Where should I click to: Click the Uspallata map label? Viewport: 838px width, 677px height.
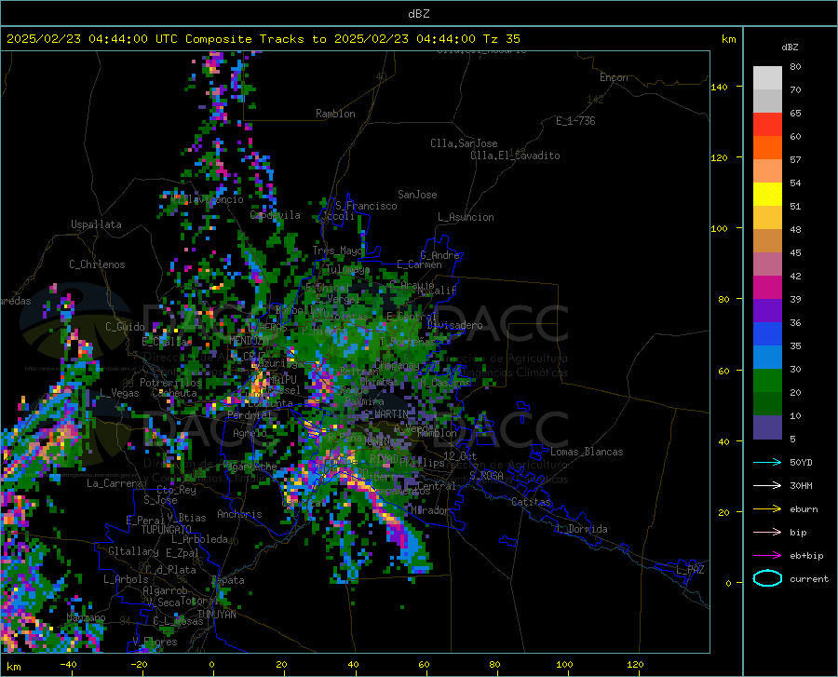point(96,224)
